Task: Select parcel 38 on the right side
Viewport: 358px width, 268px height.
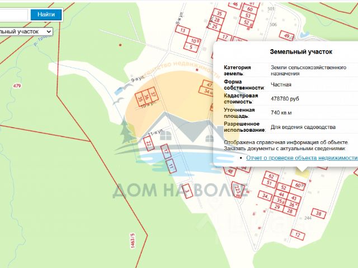Action: point(318,213)
